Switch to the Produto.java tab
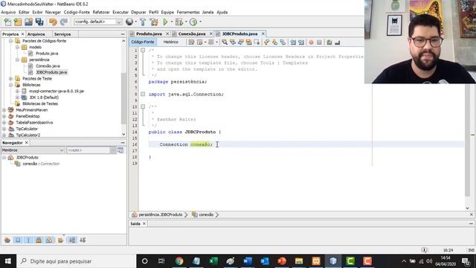The height and width of the screenshot is (268, 476). pos(149,33)
